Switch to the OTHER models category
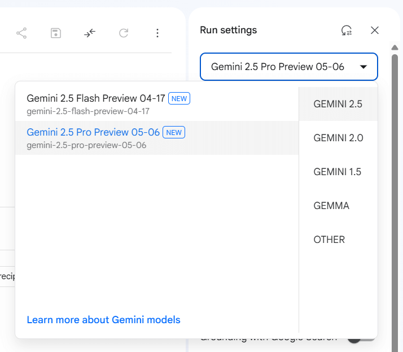The height and width of the screenshot is (352, 403). (338, 240)
